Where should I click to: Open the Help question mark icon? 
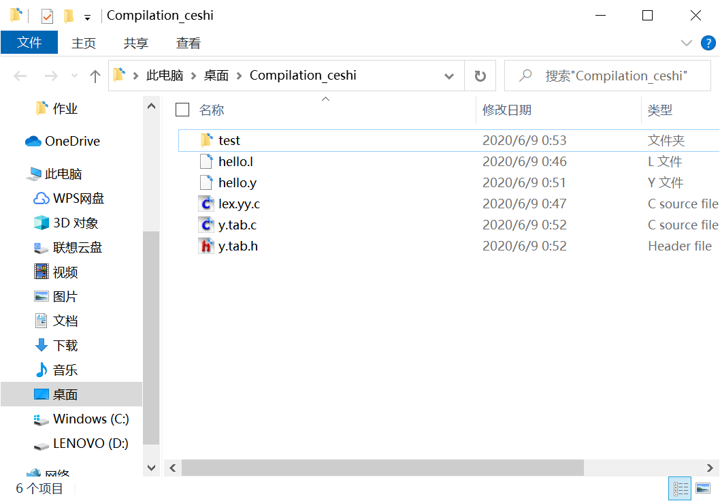[708, 43]
